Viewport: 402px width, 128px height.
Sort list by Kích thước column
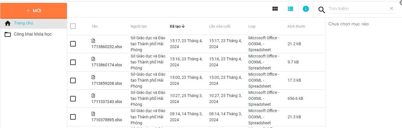tap(296, 26)
